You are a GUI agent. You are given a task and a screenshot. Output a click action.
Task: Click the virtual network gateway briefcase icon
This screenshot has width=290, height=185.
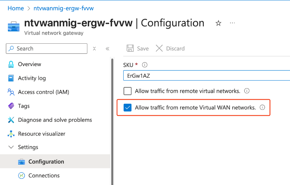coord(14,26)
